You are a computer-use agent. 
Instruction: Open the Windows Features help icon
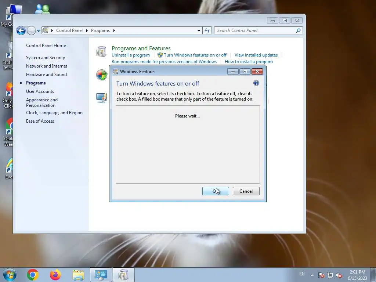coord(256,83)
